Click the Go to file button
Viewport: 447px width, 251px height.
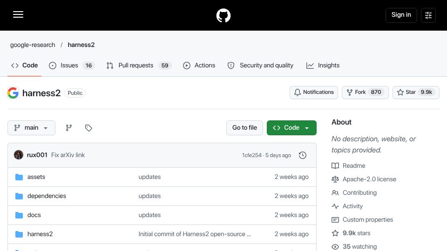click(244, 128)
